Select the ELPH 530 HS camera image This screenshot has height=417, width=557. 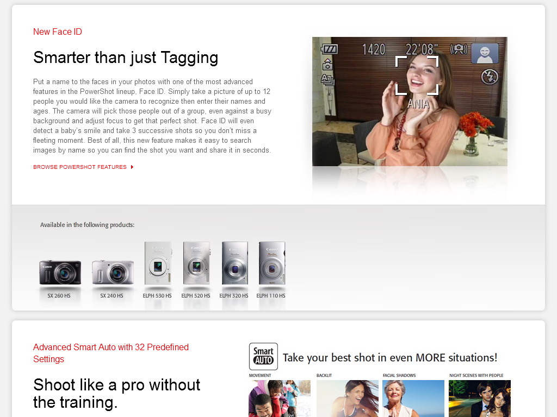click(158, 263)
